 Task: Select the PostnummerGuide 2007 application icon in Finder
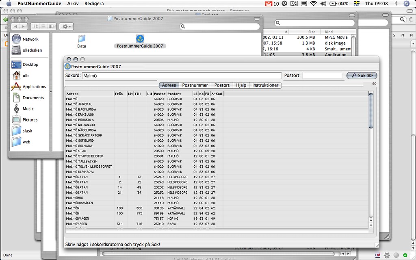click(140, 39)
